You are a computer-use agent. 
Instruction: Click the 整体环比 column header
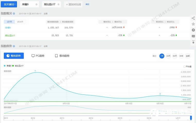(x=118, y=22)
